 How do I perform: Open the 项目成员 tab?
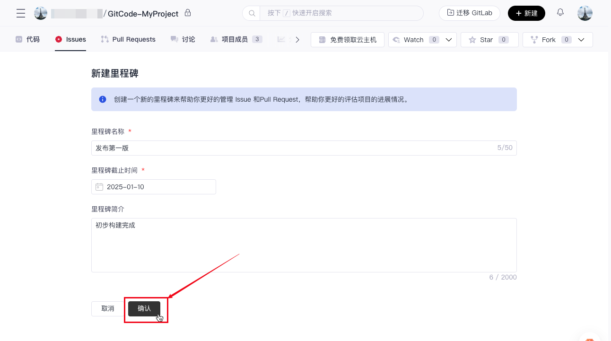pyautogui.click(x=235, y=39)
